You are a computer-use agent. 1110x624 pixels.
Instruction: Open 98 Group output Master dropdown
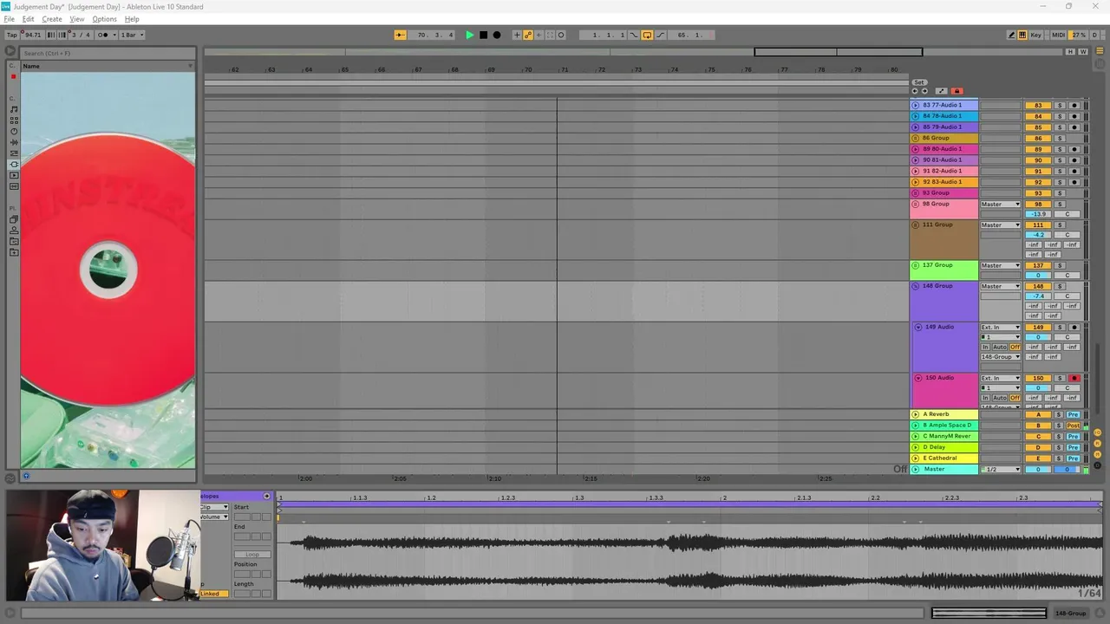point(1001,205)
